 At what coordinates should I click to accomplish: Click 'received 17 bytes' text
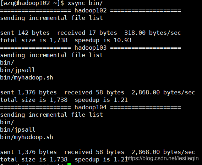point(87,33)
